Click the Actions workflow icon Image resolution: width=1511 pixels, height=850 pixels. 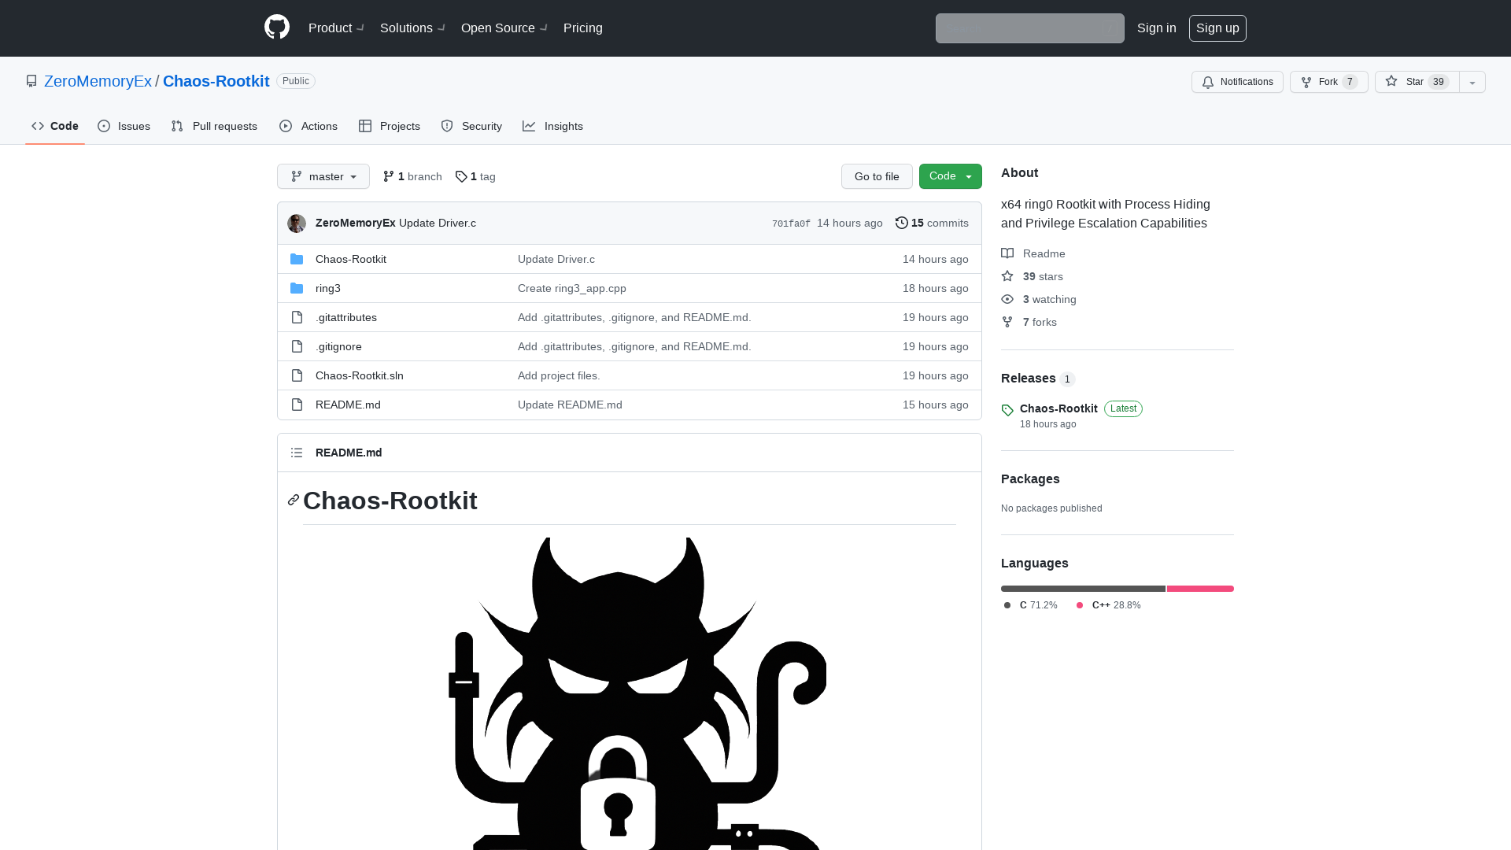[x=286, y=126]
